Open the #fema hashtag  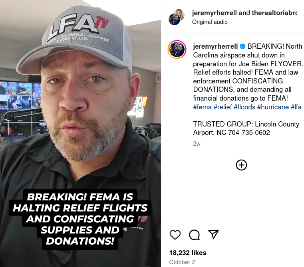click(x=203, y=107)
